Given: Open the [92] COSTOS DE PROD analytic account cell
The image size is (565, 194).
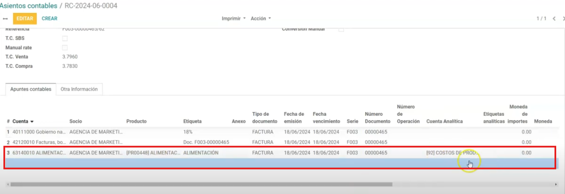Looking at the screenshot, I should [452, 153].
